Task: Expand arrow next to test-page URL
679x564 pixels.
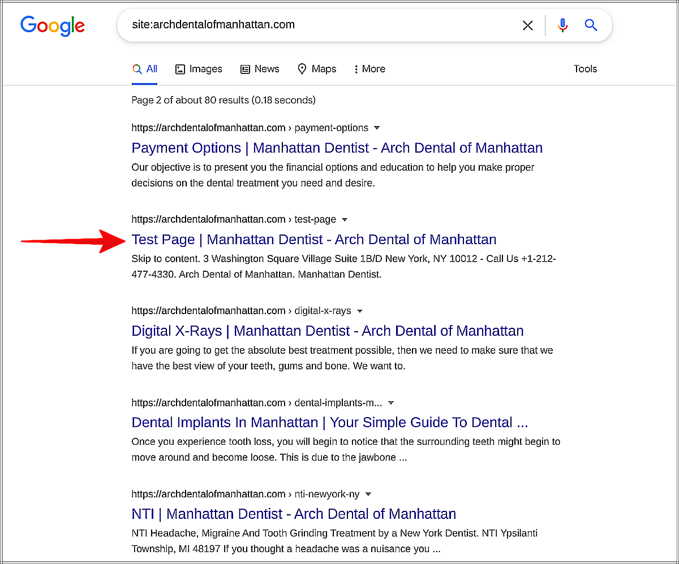Action: point(345,219)
